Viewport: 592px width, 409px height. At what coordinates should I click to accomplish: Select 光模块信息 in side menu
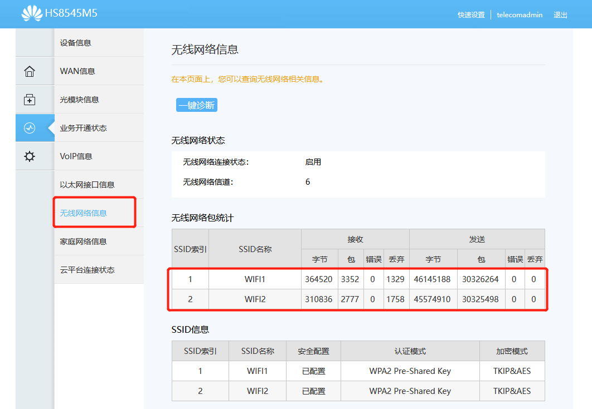click(80, 100)
